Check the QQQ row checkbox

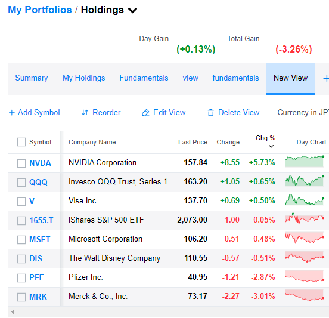(x=21, y=183)
